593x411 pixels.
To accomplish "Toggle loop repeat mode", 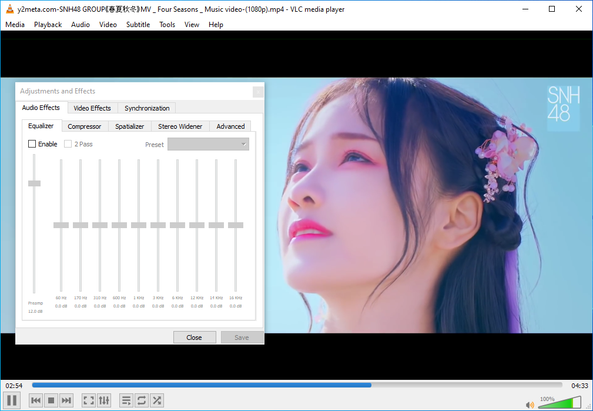I will (142, 400).
